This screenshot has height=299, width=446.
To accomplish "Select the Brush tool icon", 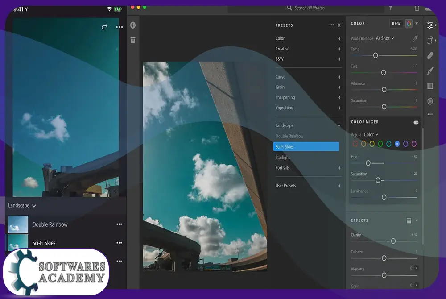I will click(430, 71).
